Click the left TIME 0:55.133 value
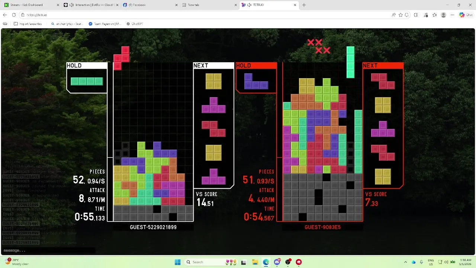 (90, 217)
